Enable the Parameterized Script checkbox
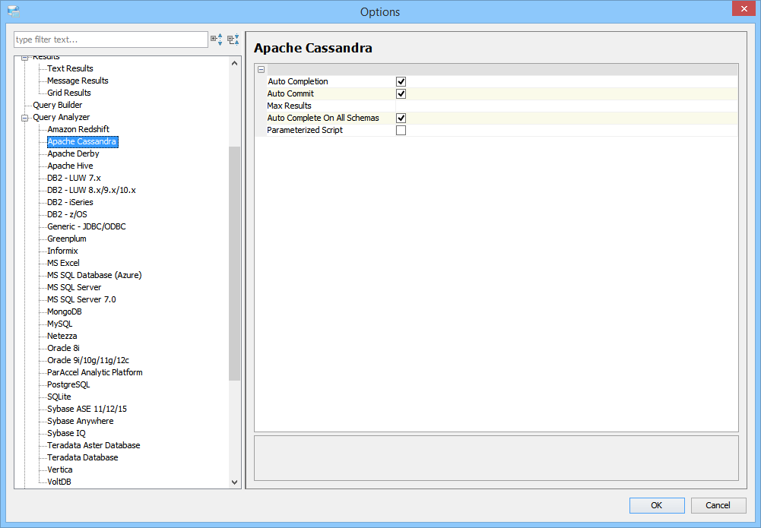This screenshot has height=528, width=761. click(x=401, y=130)
